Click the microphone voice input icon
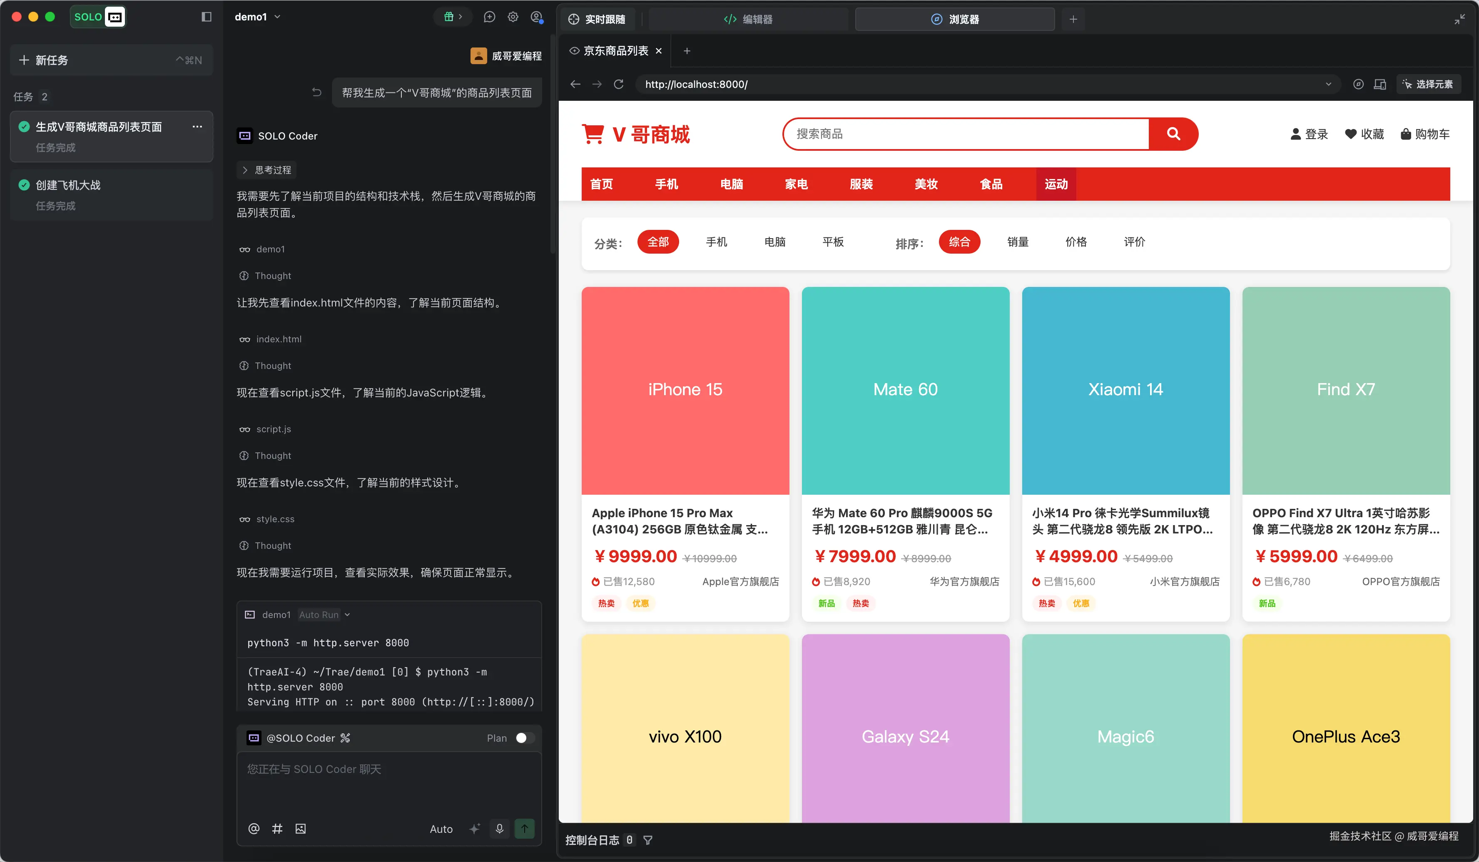Screen dimensions: 1479x862 point(500,829)
